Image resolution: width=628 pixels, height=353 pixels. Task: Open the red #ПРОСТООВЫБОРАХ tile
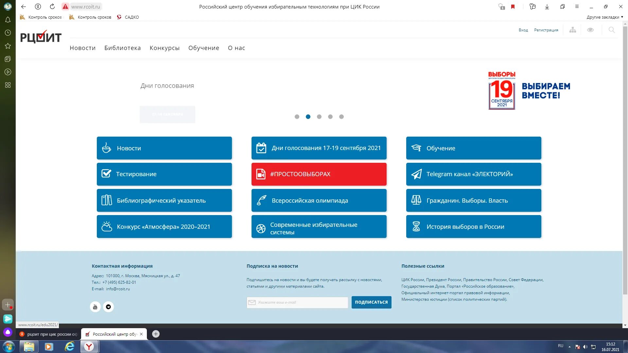coord(319,174)
